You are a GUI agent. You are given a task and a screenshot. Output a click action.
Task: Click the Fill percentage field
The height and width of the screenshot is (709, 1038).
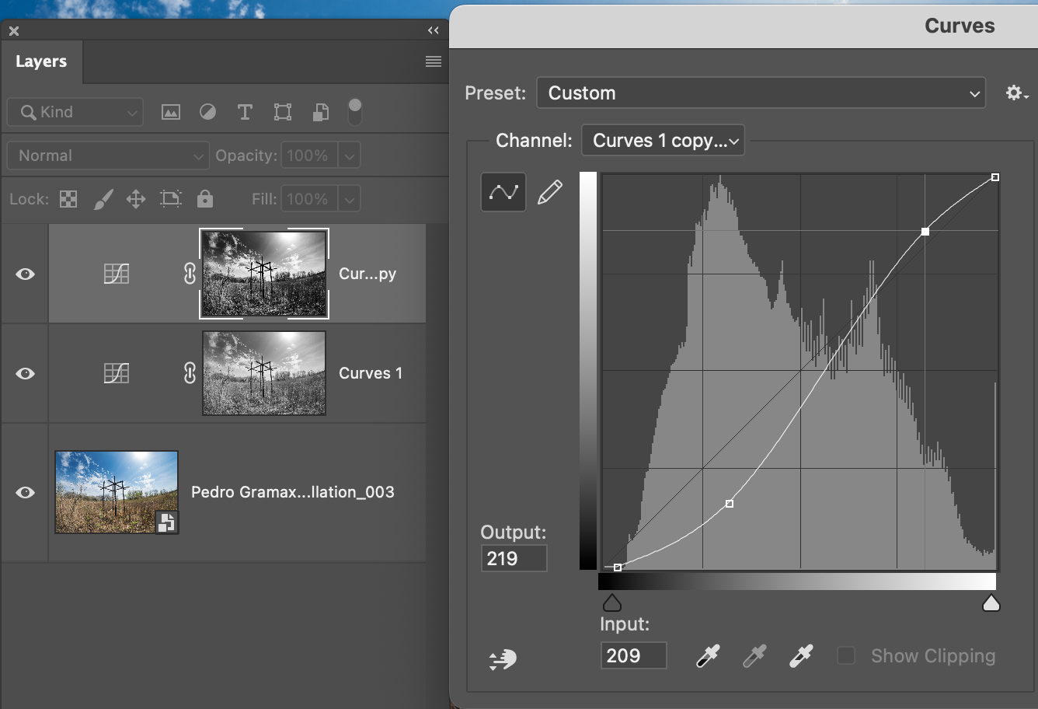tap(310, 199)
